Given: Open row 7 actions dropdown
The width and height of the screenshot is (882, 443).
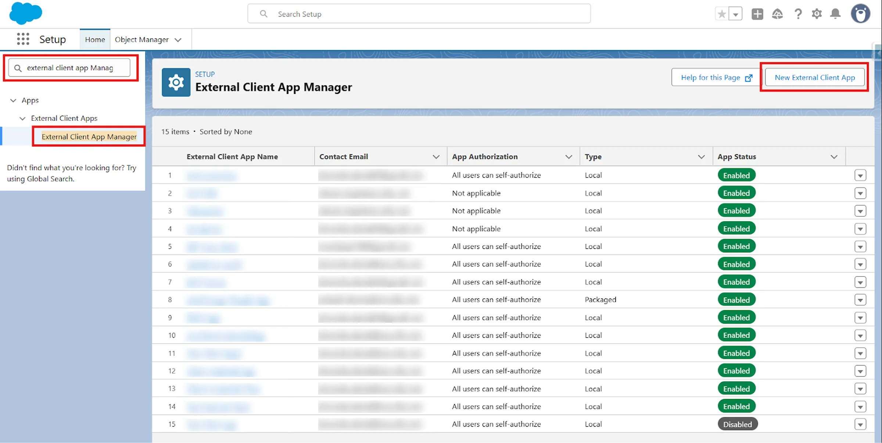Looking at the screenshot, I should pyautogui.click(x=860, y=282).
